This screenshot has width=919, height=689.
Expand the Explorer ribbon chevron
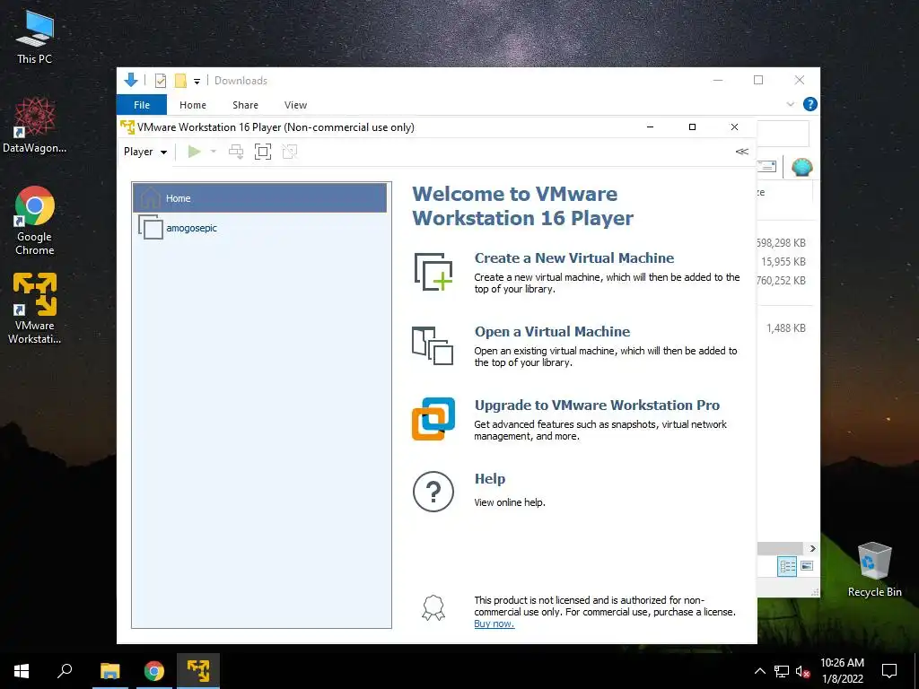click(790, 104)
